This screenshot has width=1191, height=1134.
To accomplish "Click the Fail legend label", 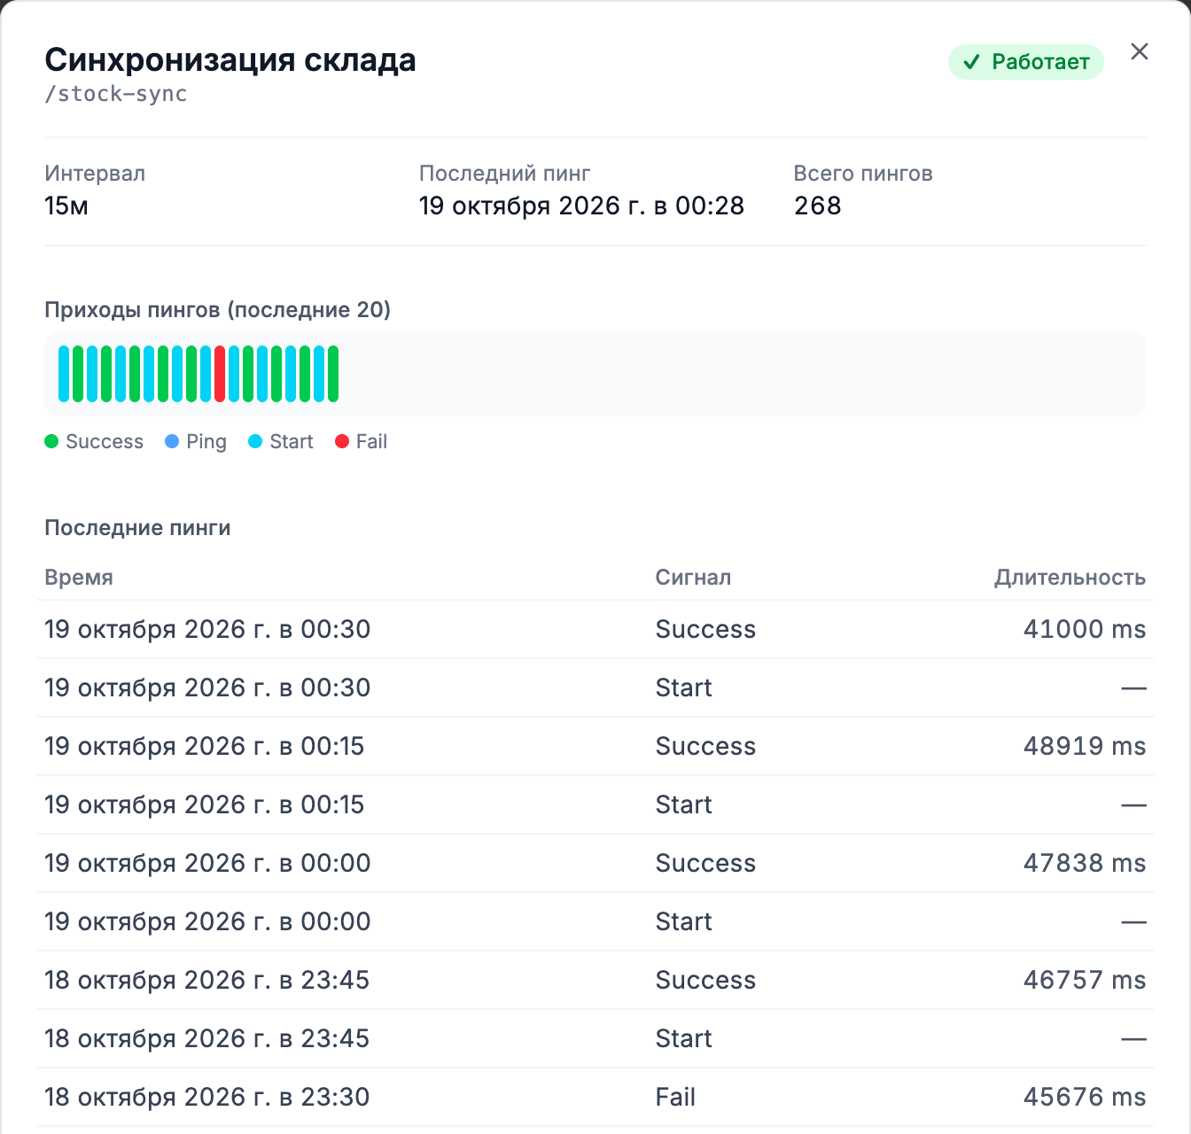I will coord(372,441).
